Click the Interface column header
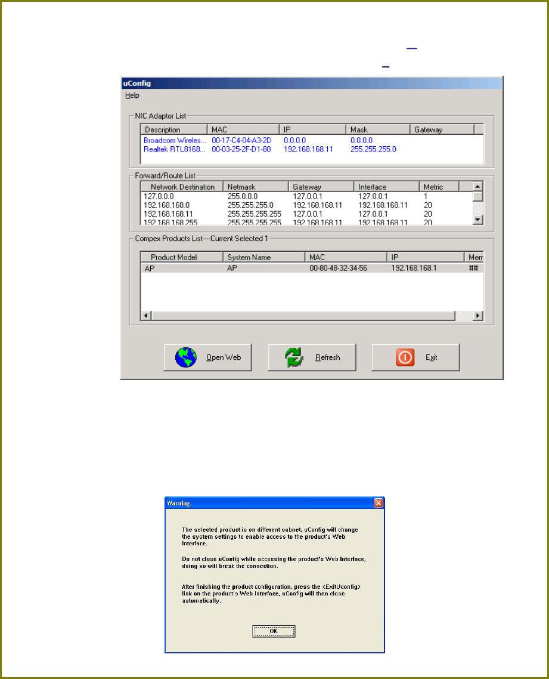Screen dimensions: 549x679 tap(386, 187)
